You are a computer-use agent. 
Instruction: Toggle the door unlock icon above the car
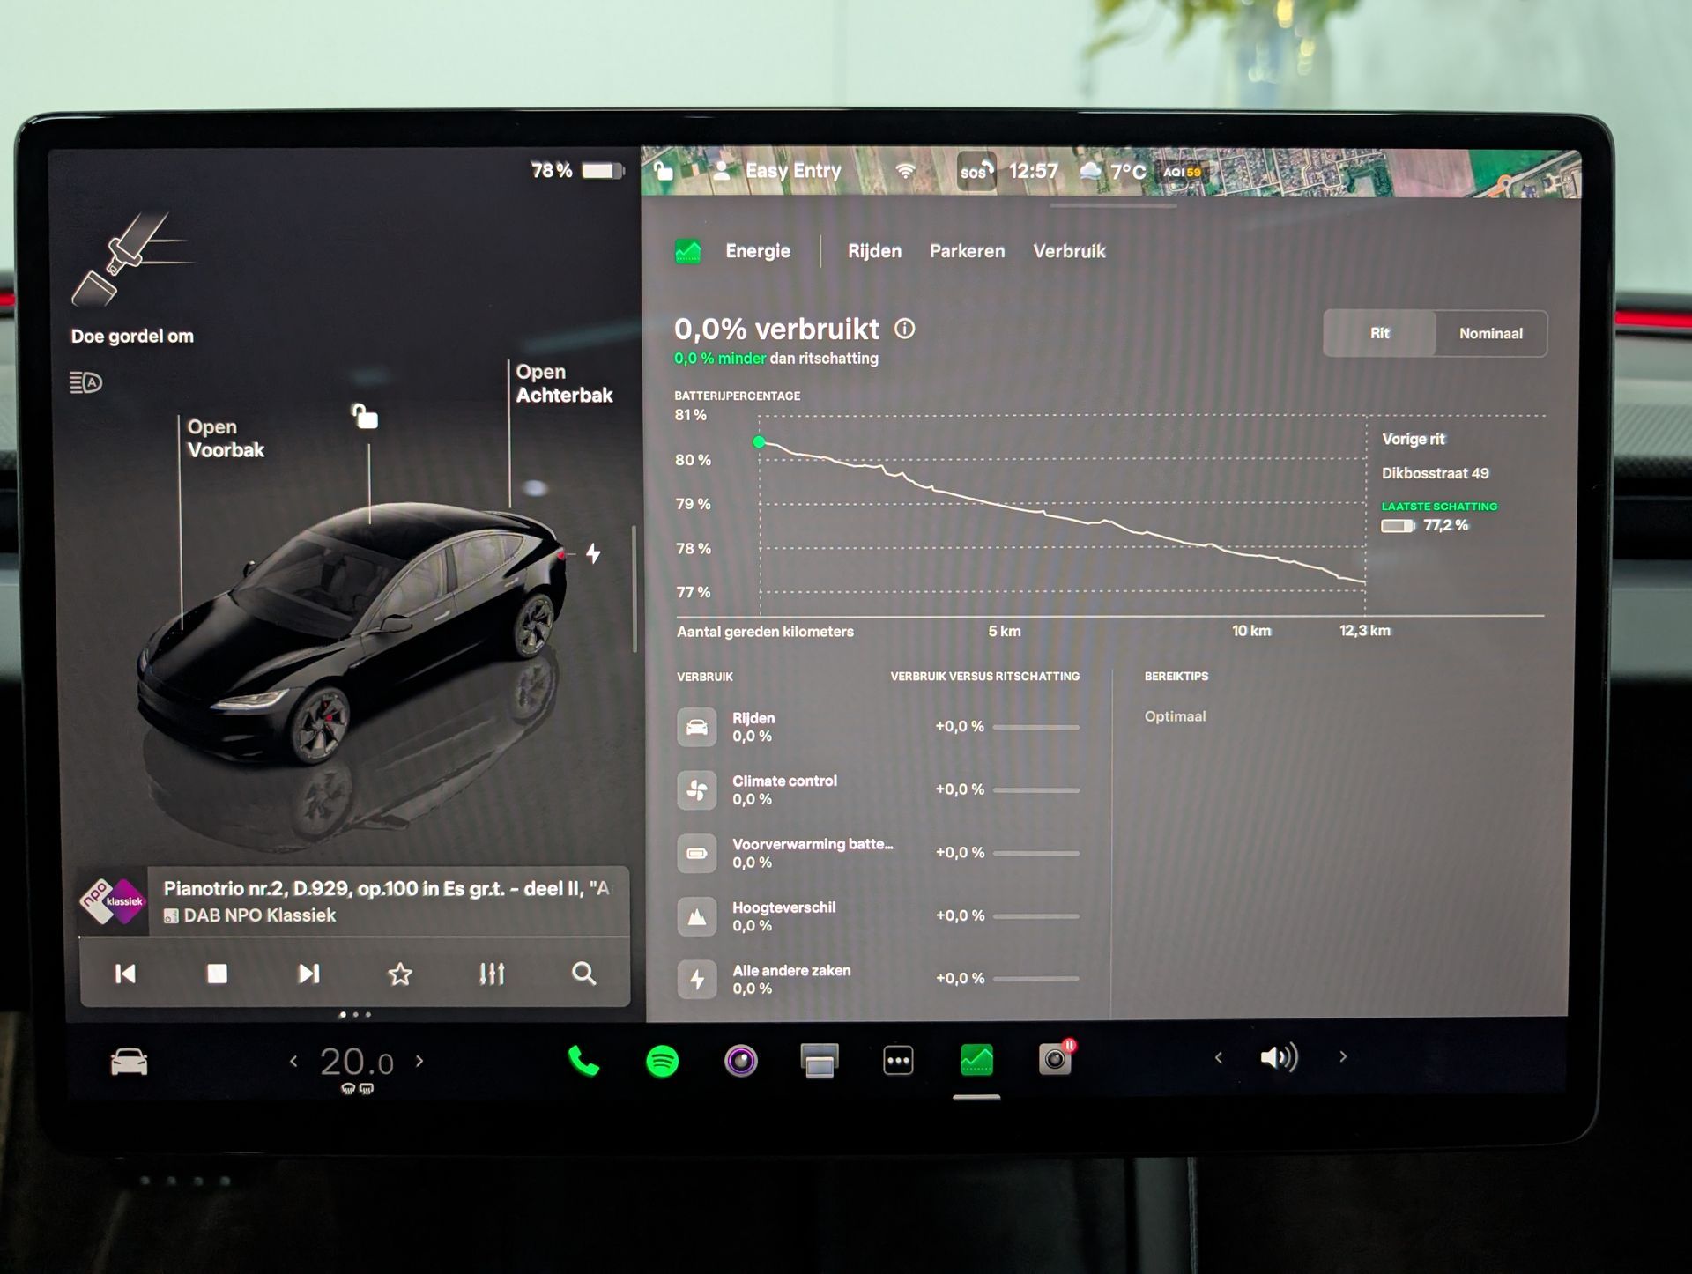click(x=365, y=416)
